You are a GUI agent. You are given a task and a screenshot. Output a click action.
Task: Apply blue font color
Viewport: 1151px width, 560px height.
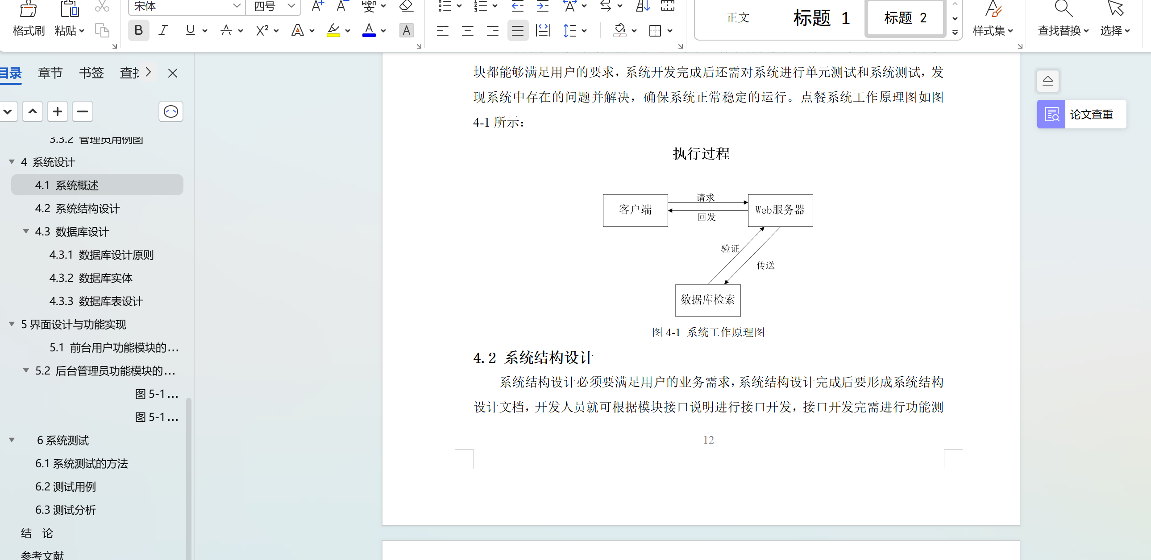[369, 30]
